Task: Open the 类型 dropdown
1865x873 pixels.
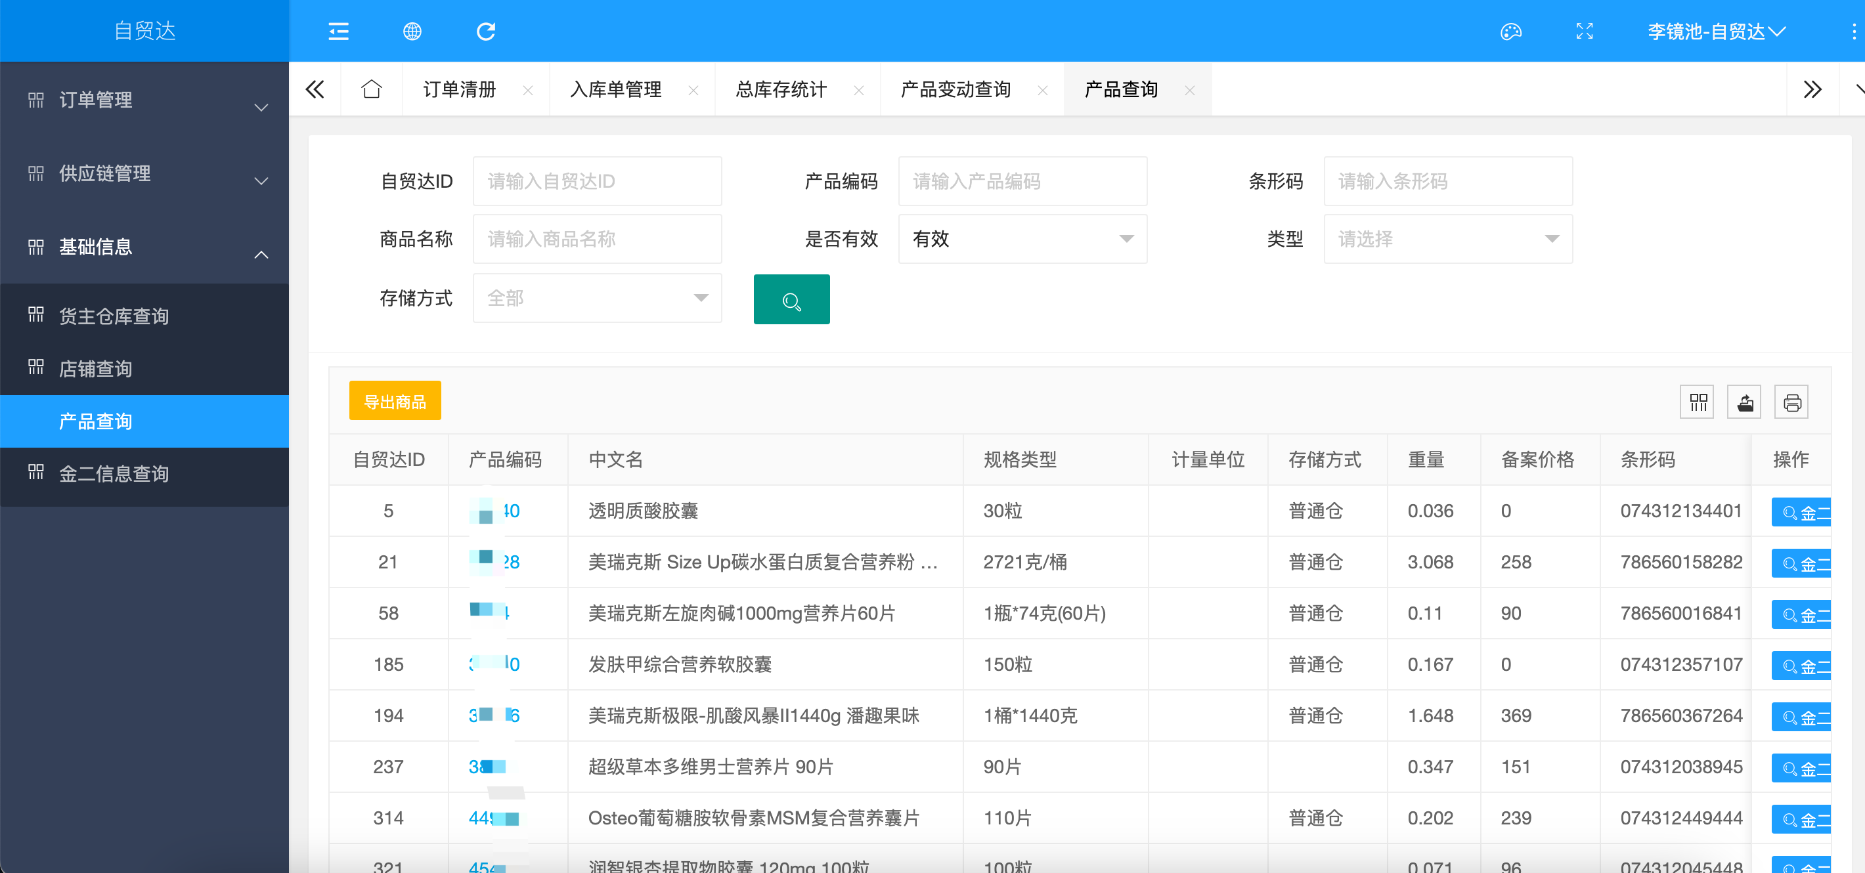Action: (1448, 239)
